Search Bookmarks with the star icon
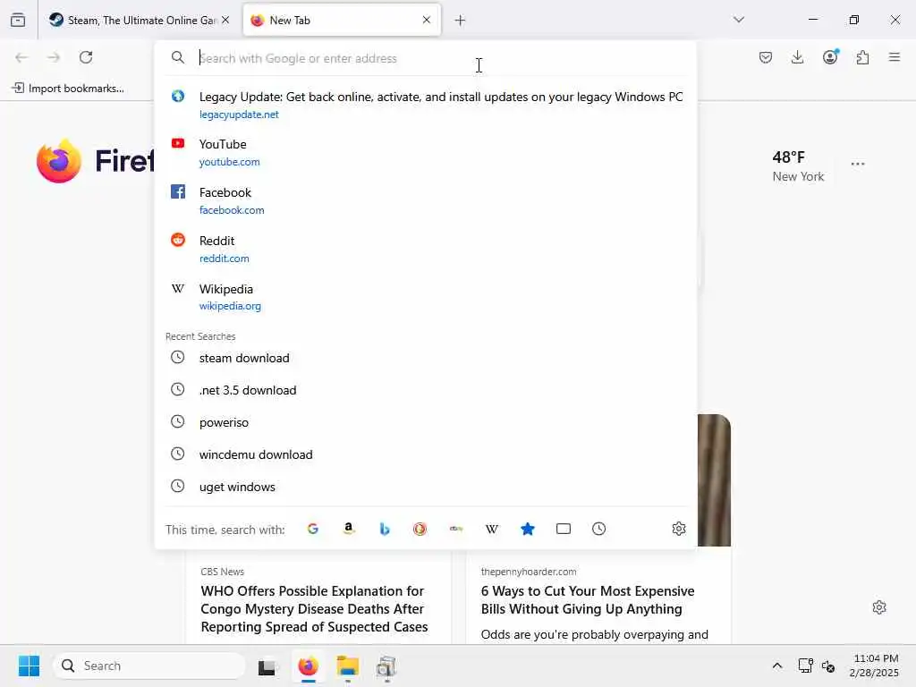Viewport: 916px width, 687px height. point(528,529)
